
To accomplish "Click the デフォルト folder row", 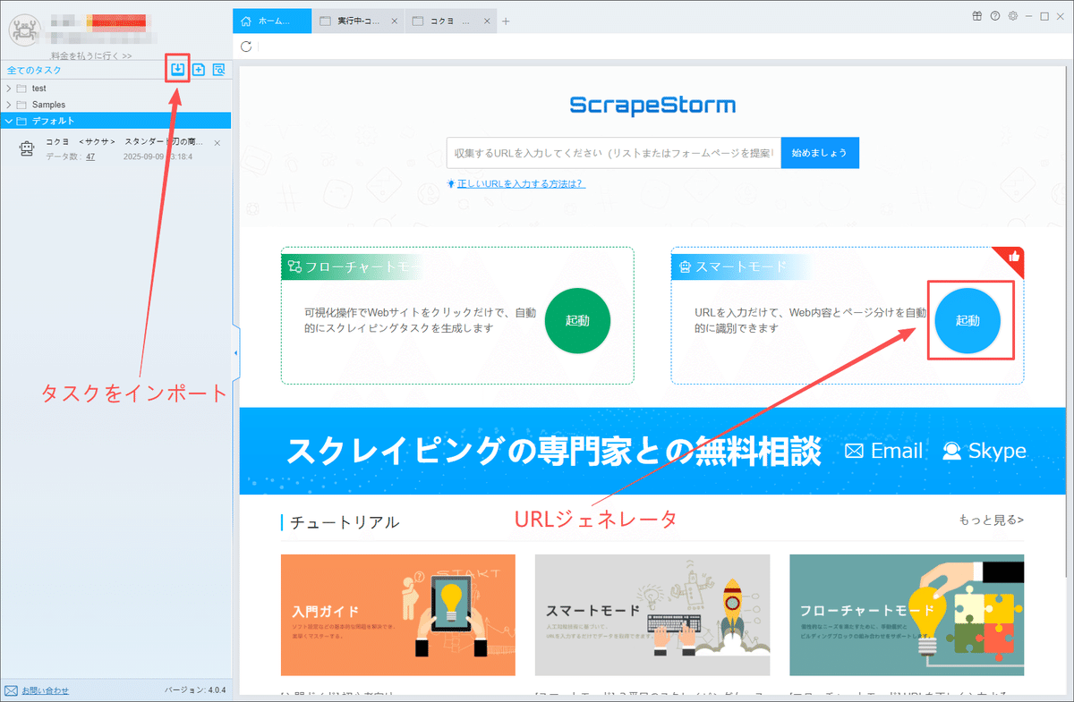I will point(116,121).
